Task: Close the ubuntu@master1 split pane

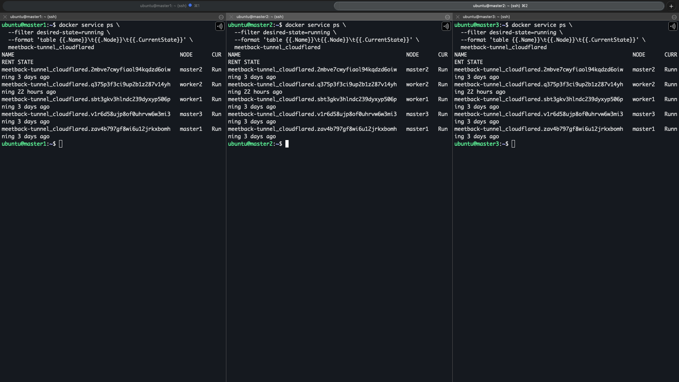Action: [5, 17]
